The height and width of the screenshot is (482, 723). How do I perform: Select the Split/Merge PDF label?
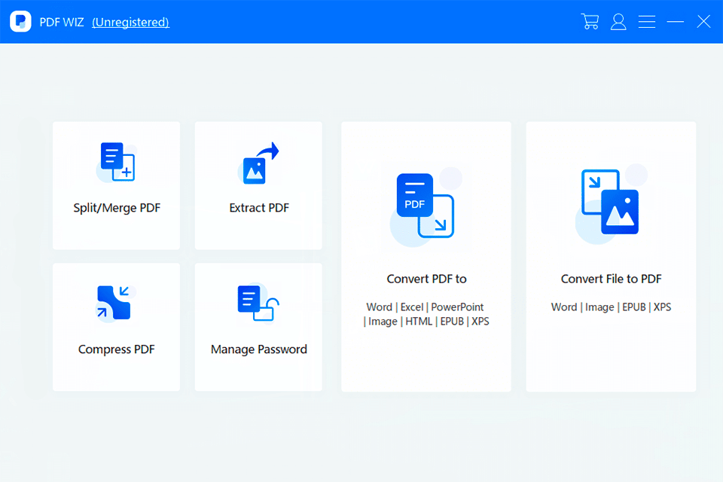(x=117, y=208)
